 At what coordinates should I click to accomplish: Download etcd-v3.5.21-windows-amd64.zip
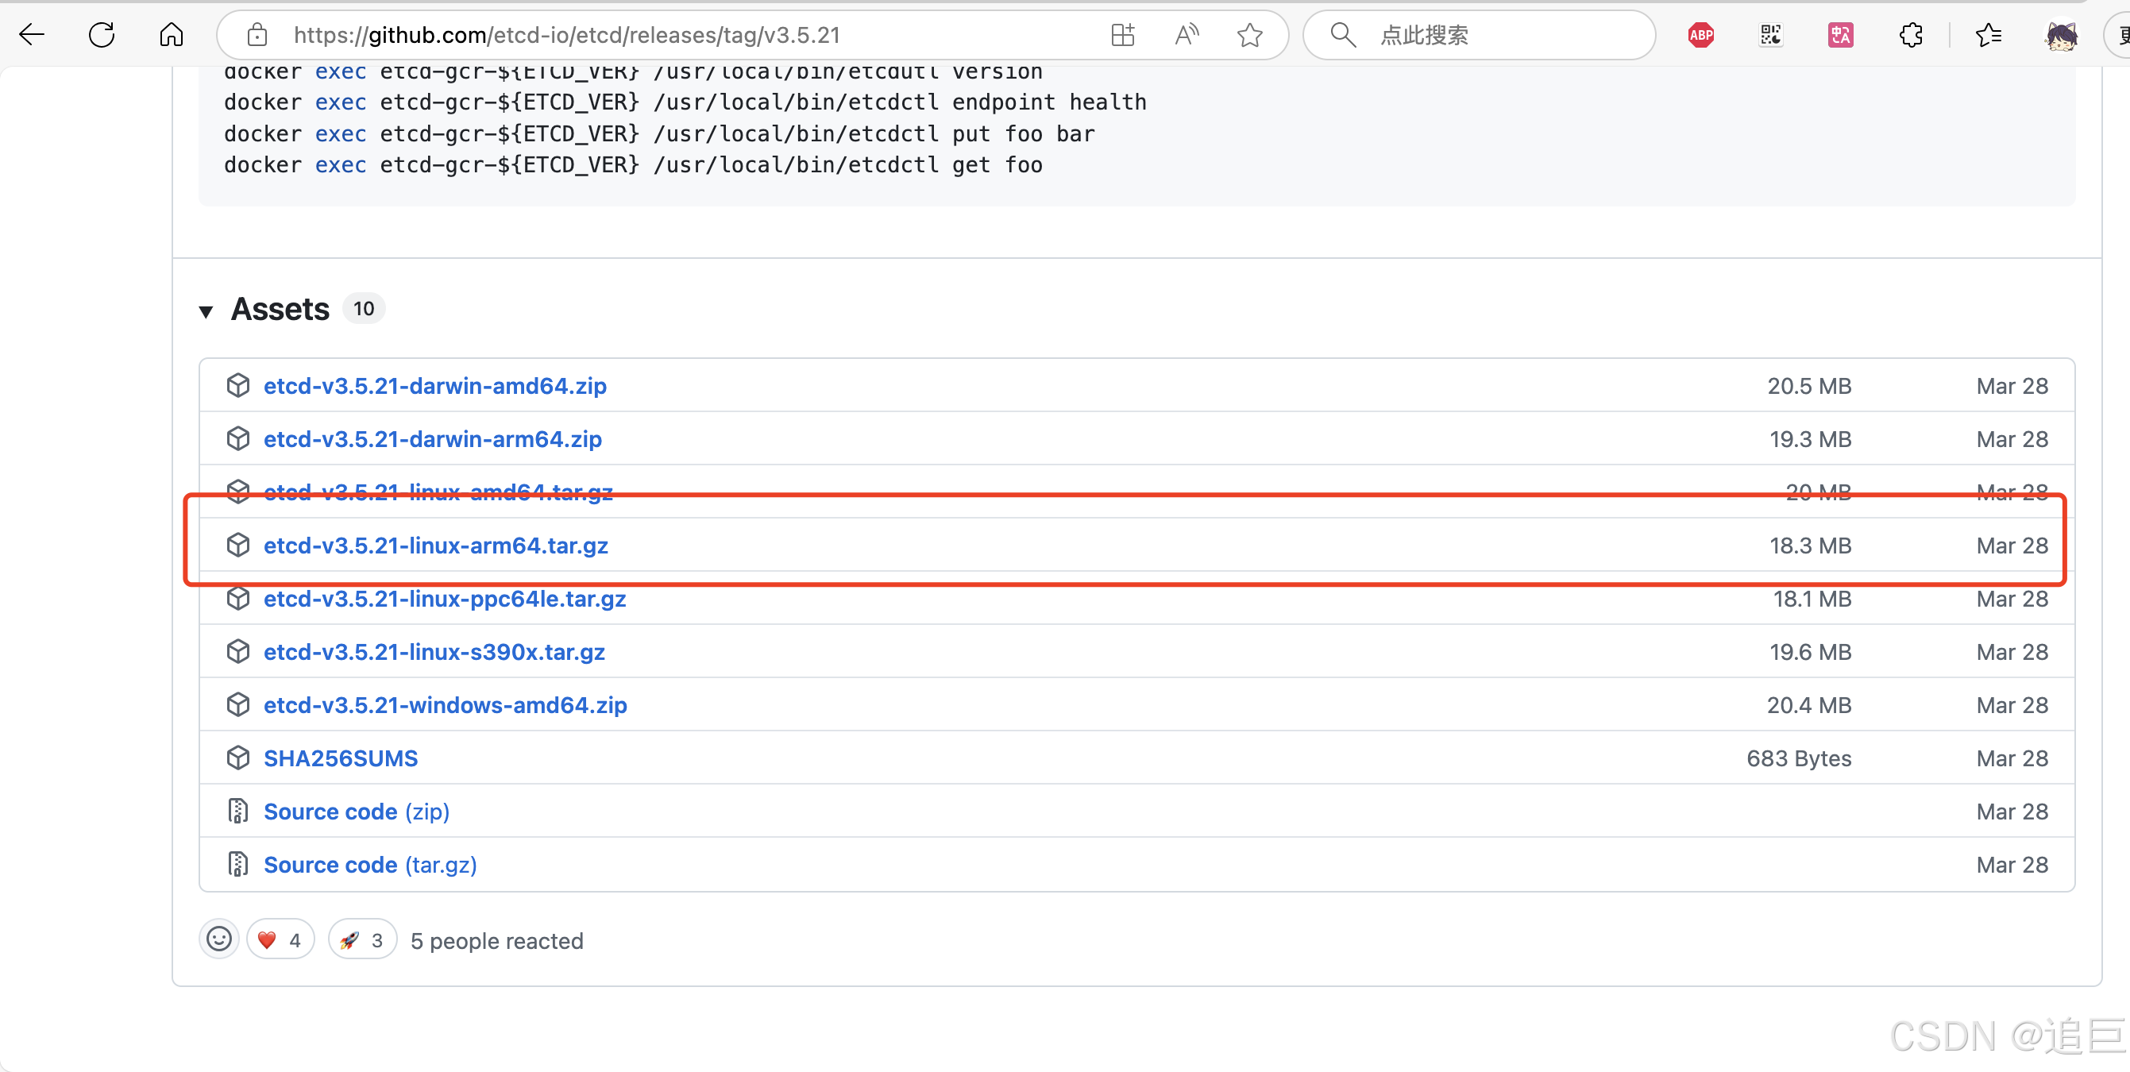445,705
